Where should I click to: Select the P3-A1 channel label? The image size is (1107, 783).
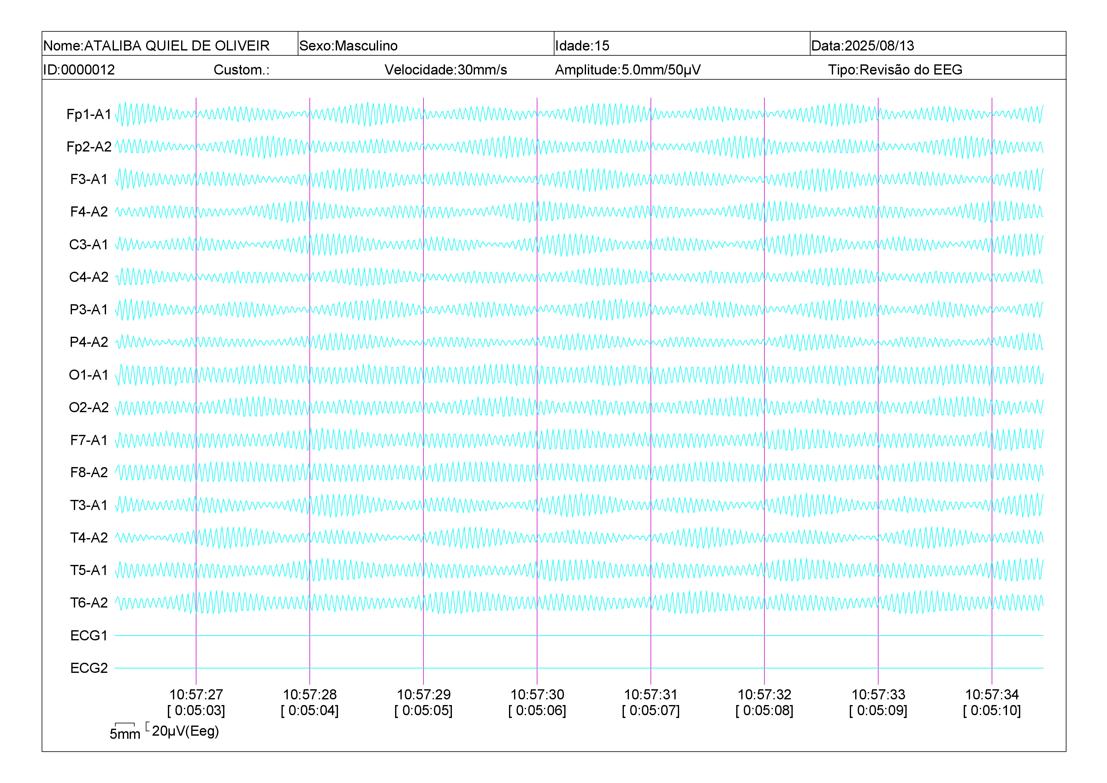tap(89, 310)
